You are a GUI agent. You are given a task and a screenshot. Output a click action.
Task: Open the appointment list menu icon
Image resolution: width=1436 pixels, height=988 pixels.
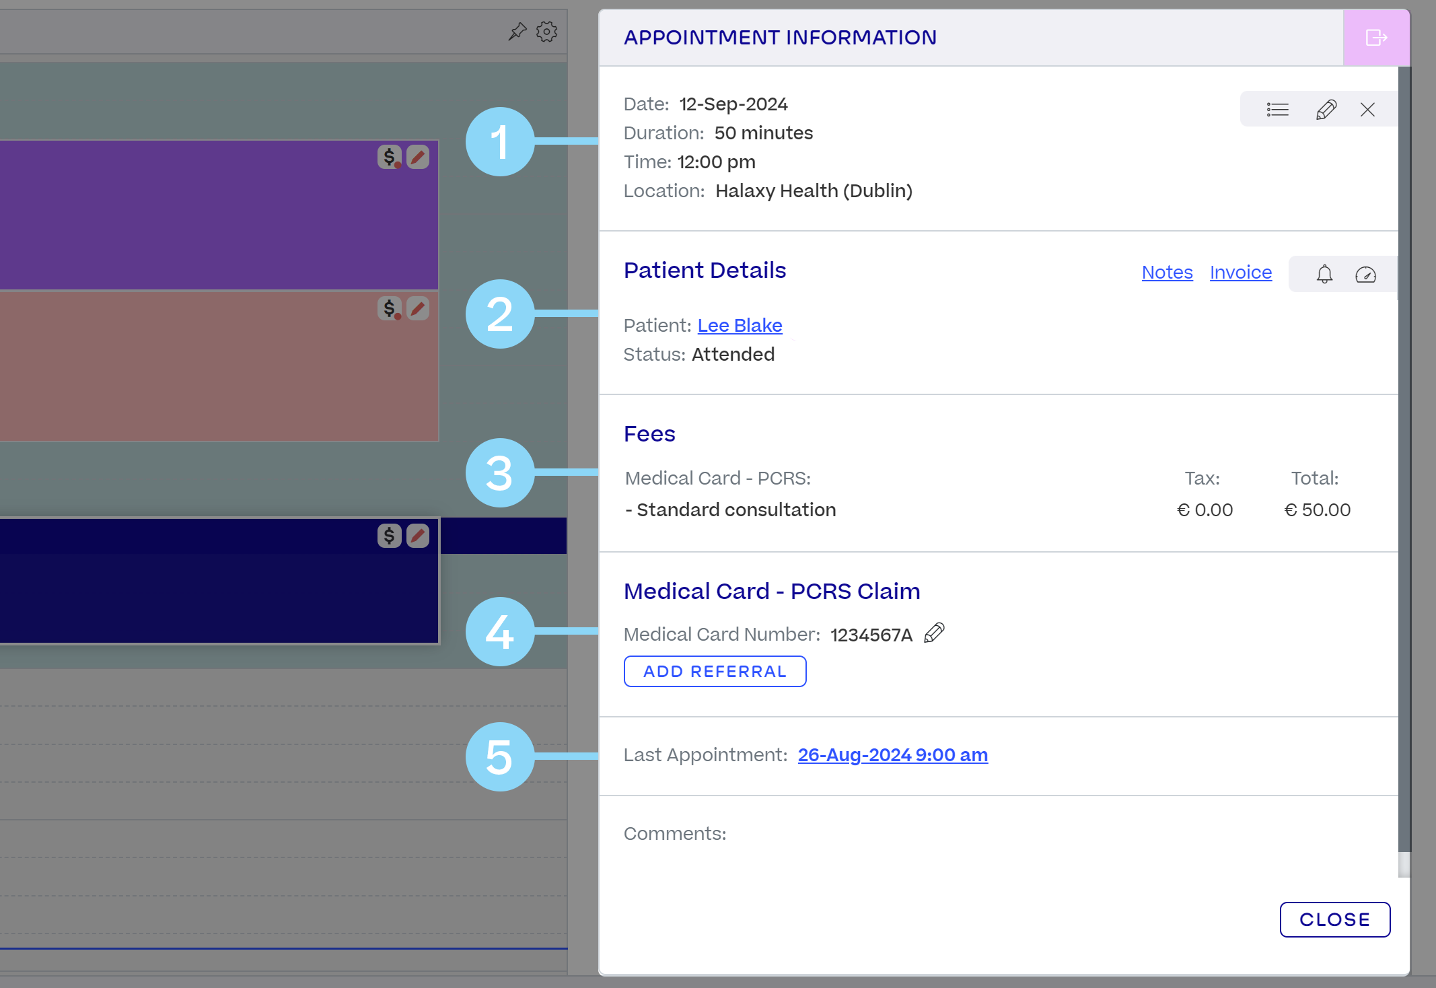coord(1277,110)
